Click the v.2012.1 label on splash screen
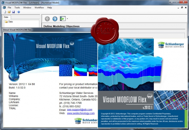Viewport: 189px width, 130px height. tap(147, 107)
